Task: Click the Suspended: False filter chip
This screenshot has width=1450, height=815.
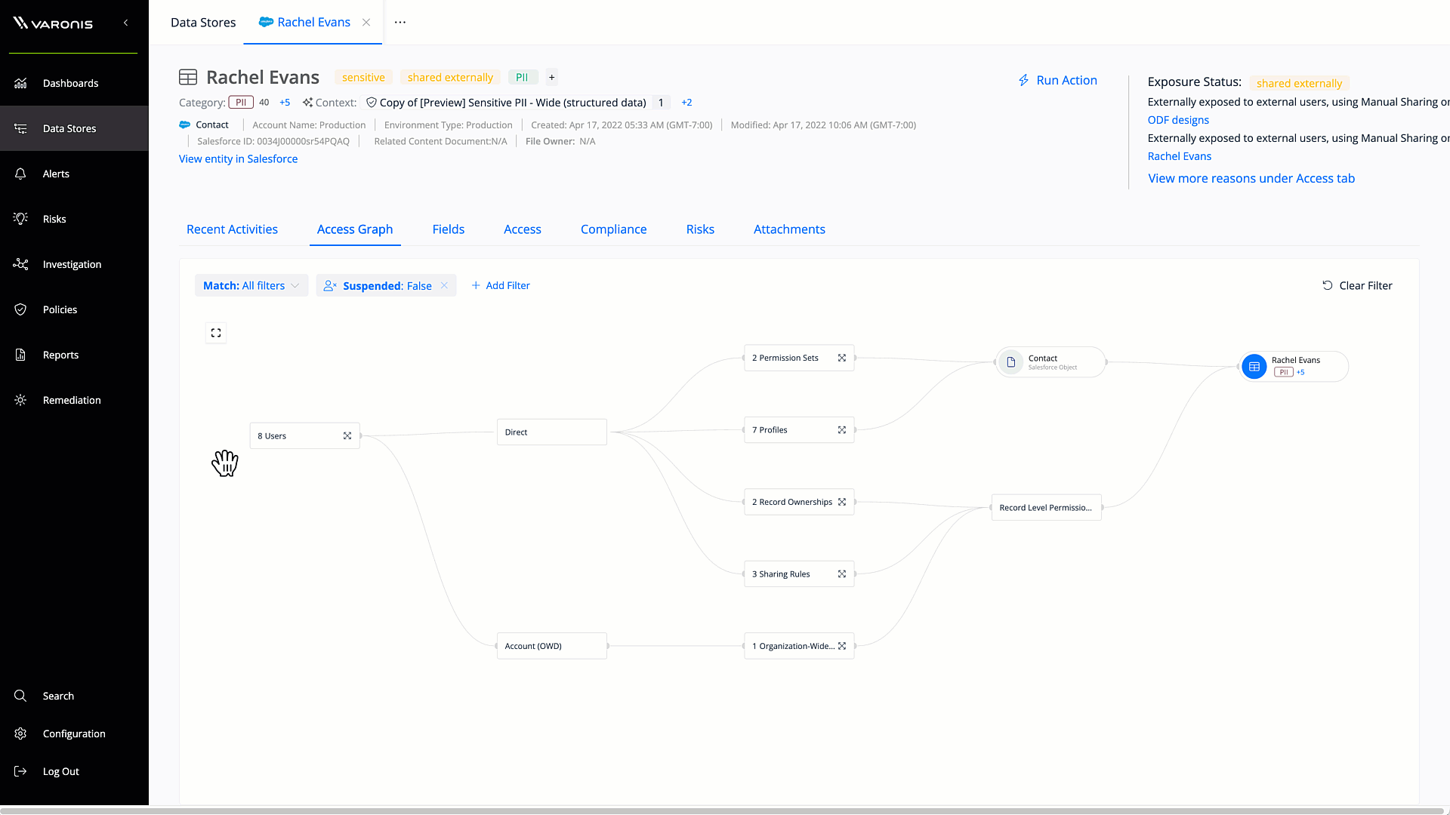Action: click(386, 285)
